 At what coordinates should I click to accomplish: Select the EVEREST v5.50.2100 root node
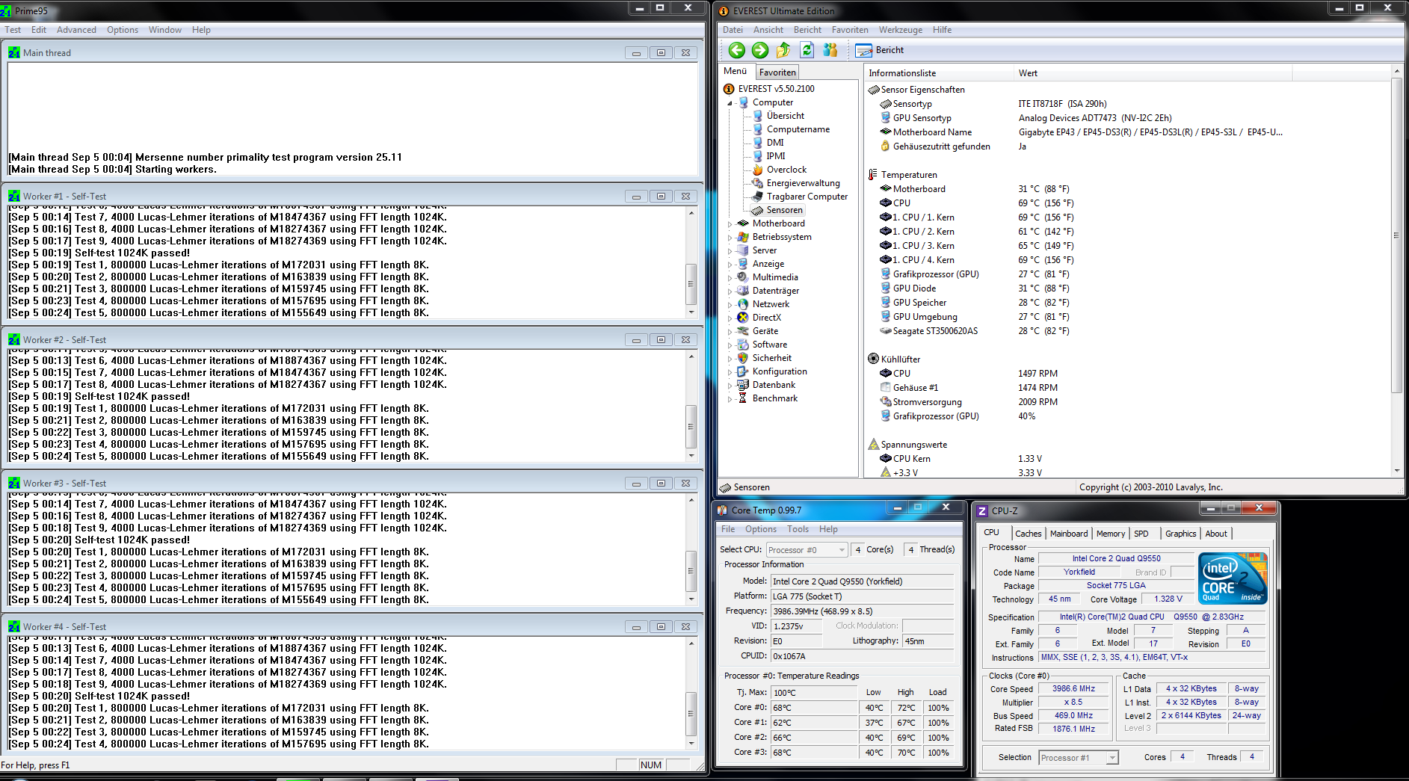coord(769,89)
